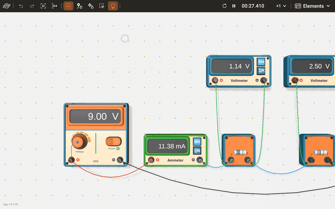Click the 00:27.410 simulation timer
Image resolution: width=335 pixels, height=209 pixels.
[x=253, y=6]
